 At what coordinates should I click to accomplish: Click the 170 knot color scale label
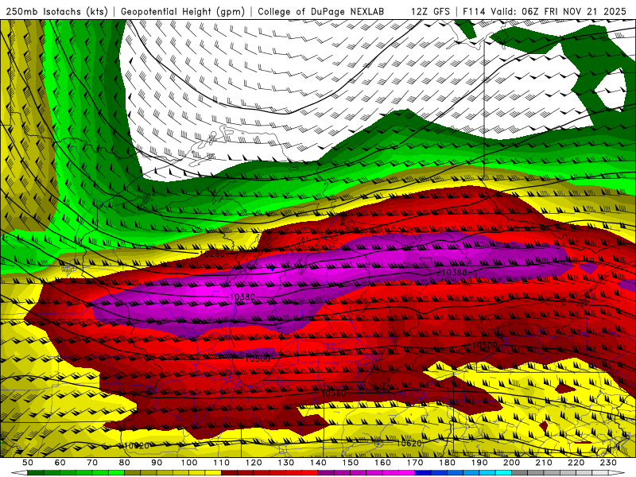415,463
